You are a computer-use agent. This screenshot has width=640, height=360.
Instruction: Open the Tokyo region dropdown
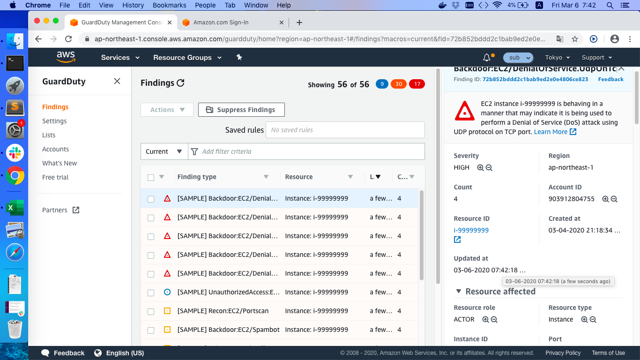click(x=558, y=58)
